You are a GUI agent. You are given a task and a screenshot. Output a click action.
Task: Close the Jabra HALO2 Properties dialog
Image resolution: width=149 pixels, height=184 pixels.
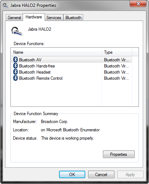138,4
